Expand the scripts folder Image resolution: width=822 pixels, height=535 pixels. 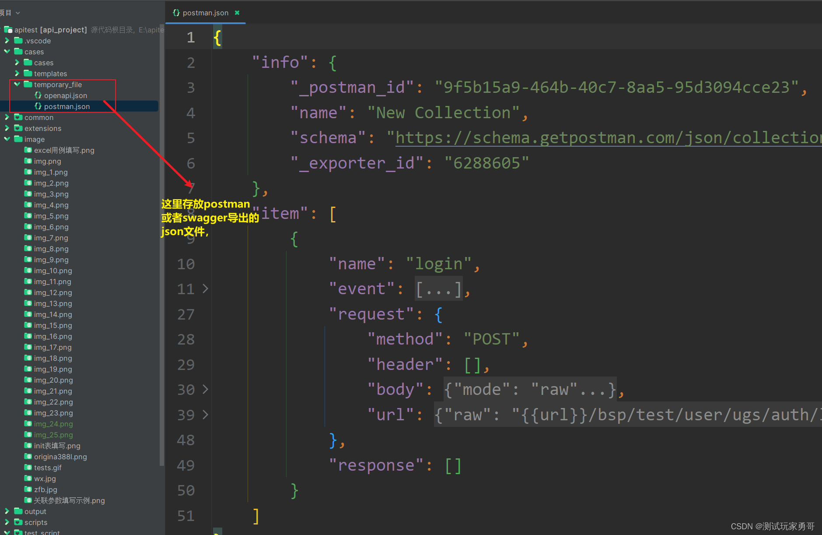pyautogui.click(x=7, y=522)
